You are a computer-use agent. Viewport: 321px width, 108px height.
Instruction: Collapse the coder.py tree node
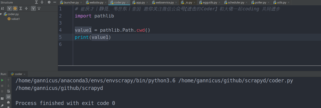(x=1, y=14)
